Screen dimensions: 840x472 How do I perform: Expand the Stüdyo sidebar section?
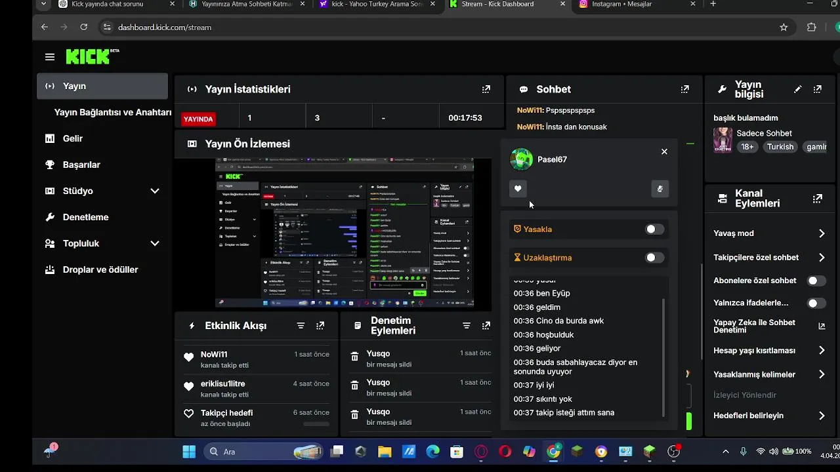point(155,191)
